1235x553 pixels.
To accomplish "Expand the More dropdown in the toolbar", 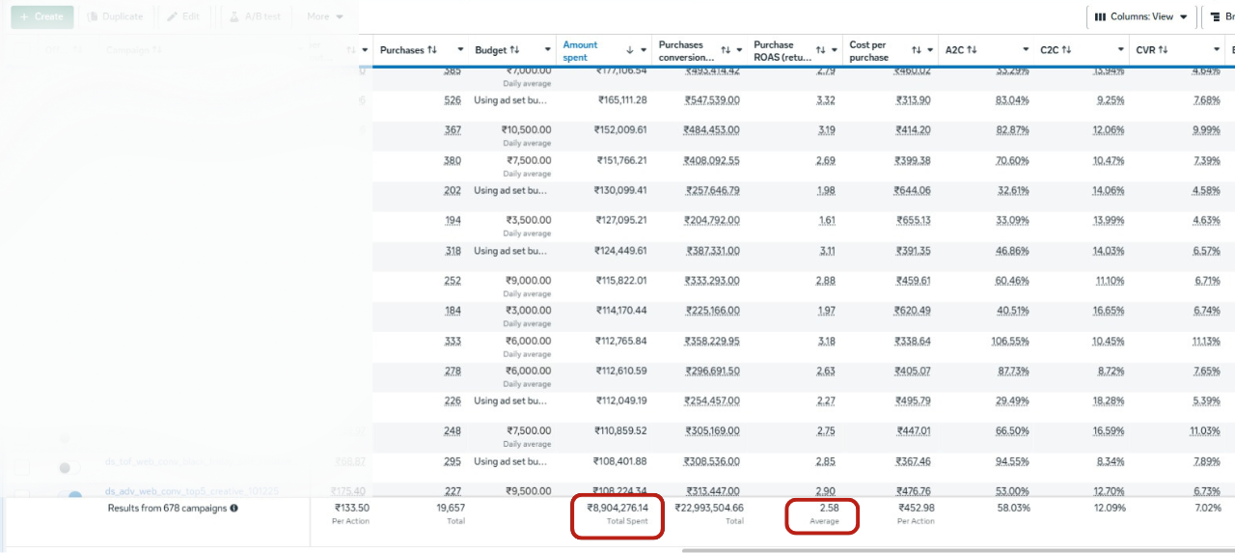I will point(324,16).
